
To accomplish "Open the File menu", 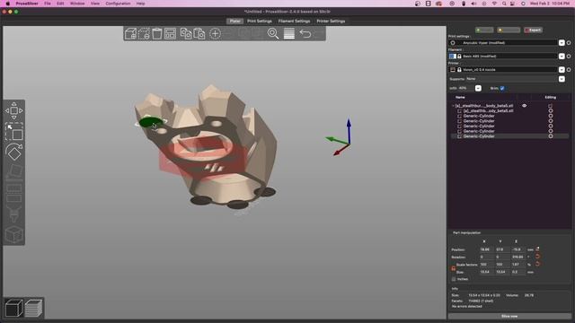I will click(48, 4).
